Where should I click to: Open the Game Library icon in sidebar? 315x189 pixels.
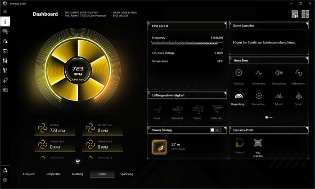pyautogui.click(x=5, y=51)
